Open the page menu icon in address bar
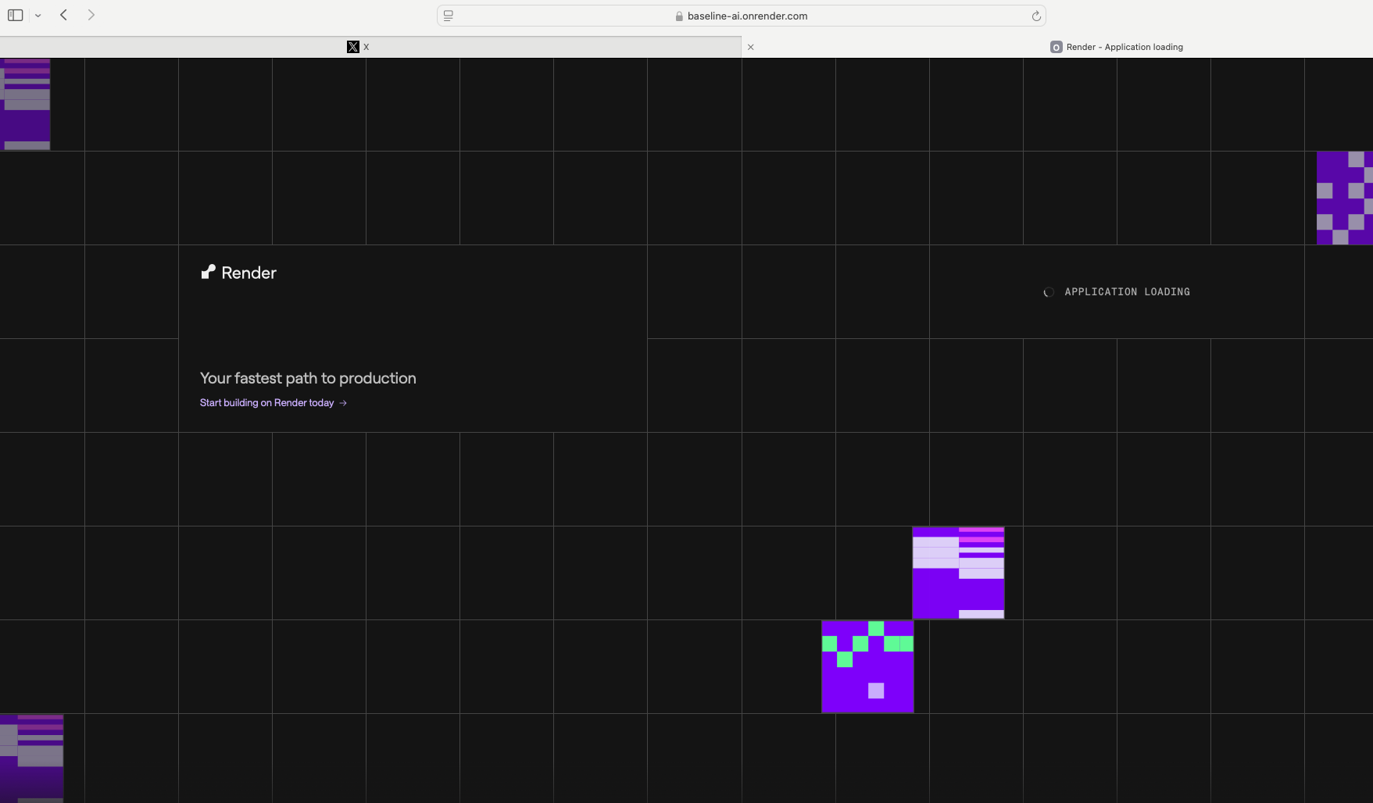 point(449,16)
